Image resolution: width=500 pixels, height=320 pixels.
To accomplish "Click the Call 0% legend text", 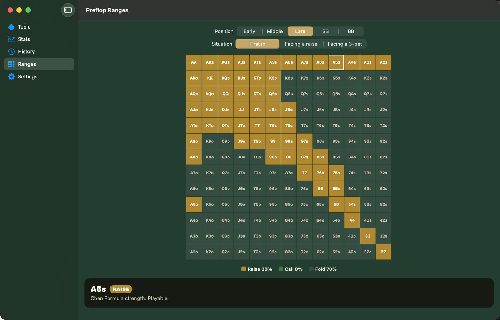I will pos(294,269).
